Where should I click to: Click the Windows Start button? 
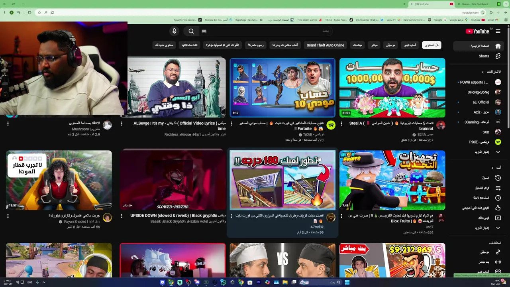coord(347,282)
